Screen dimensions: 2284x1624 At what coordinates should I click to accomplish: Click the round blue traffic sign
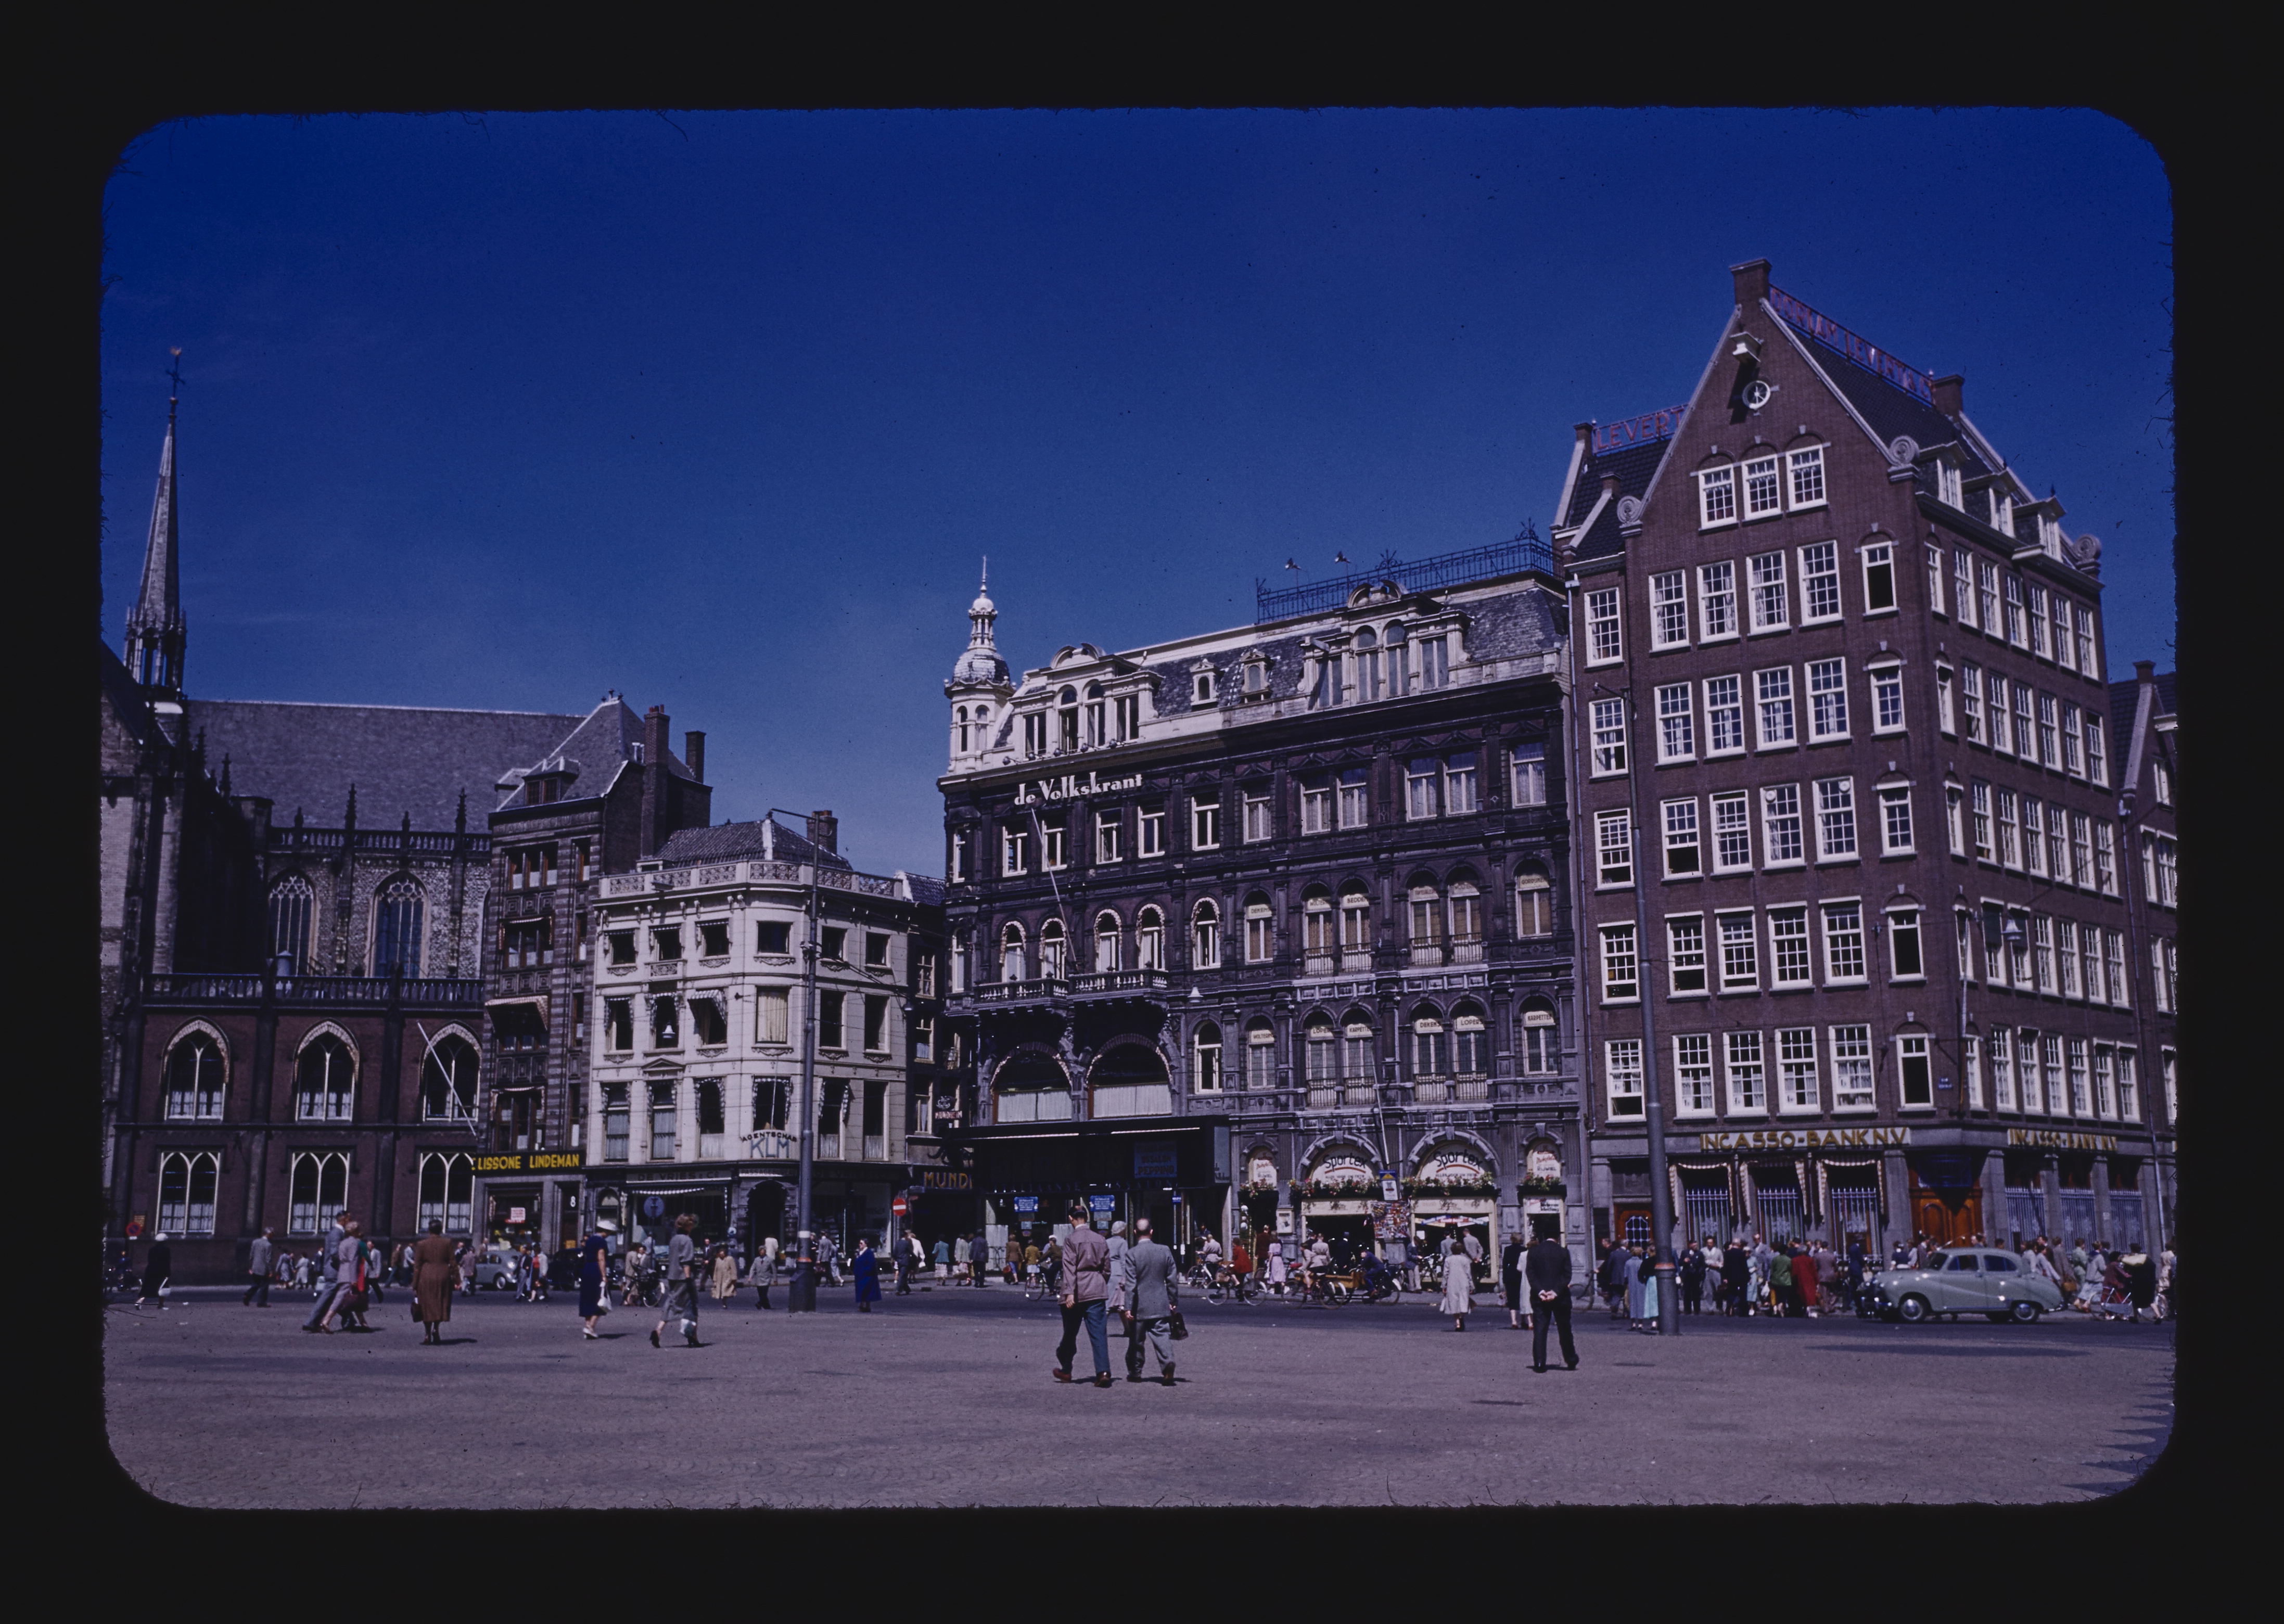pyautogui.click(x=653, y=1207)
